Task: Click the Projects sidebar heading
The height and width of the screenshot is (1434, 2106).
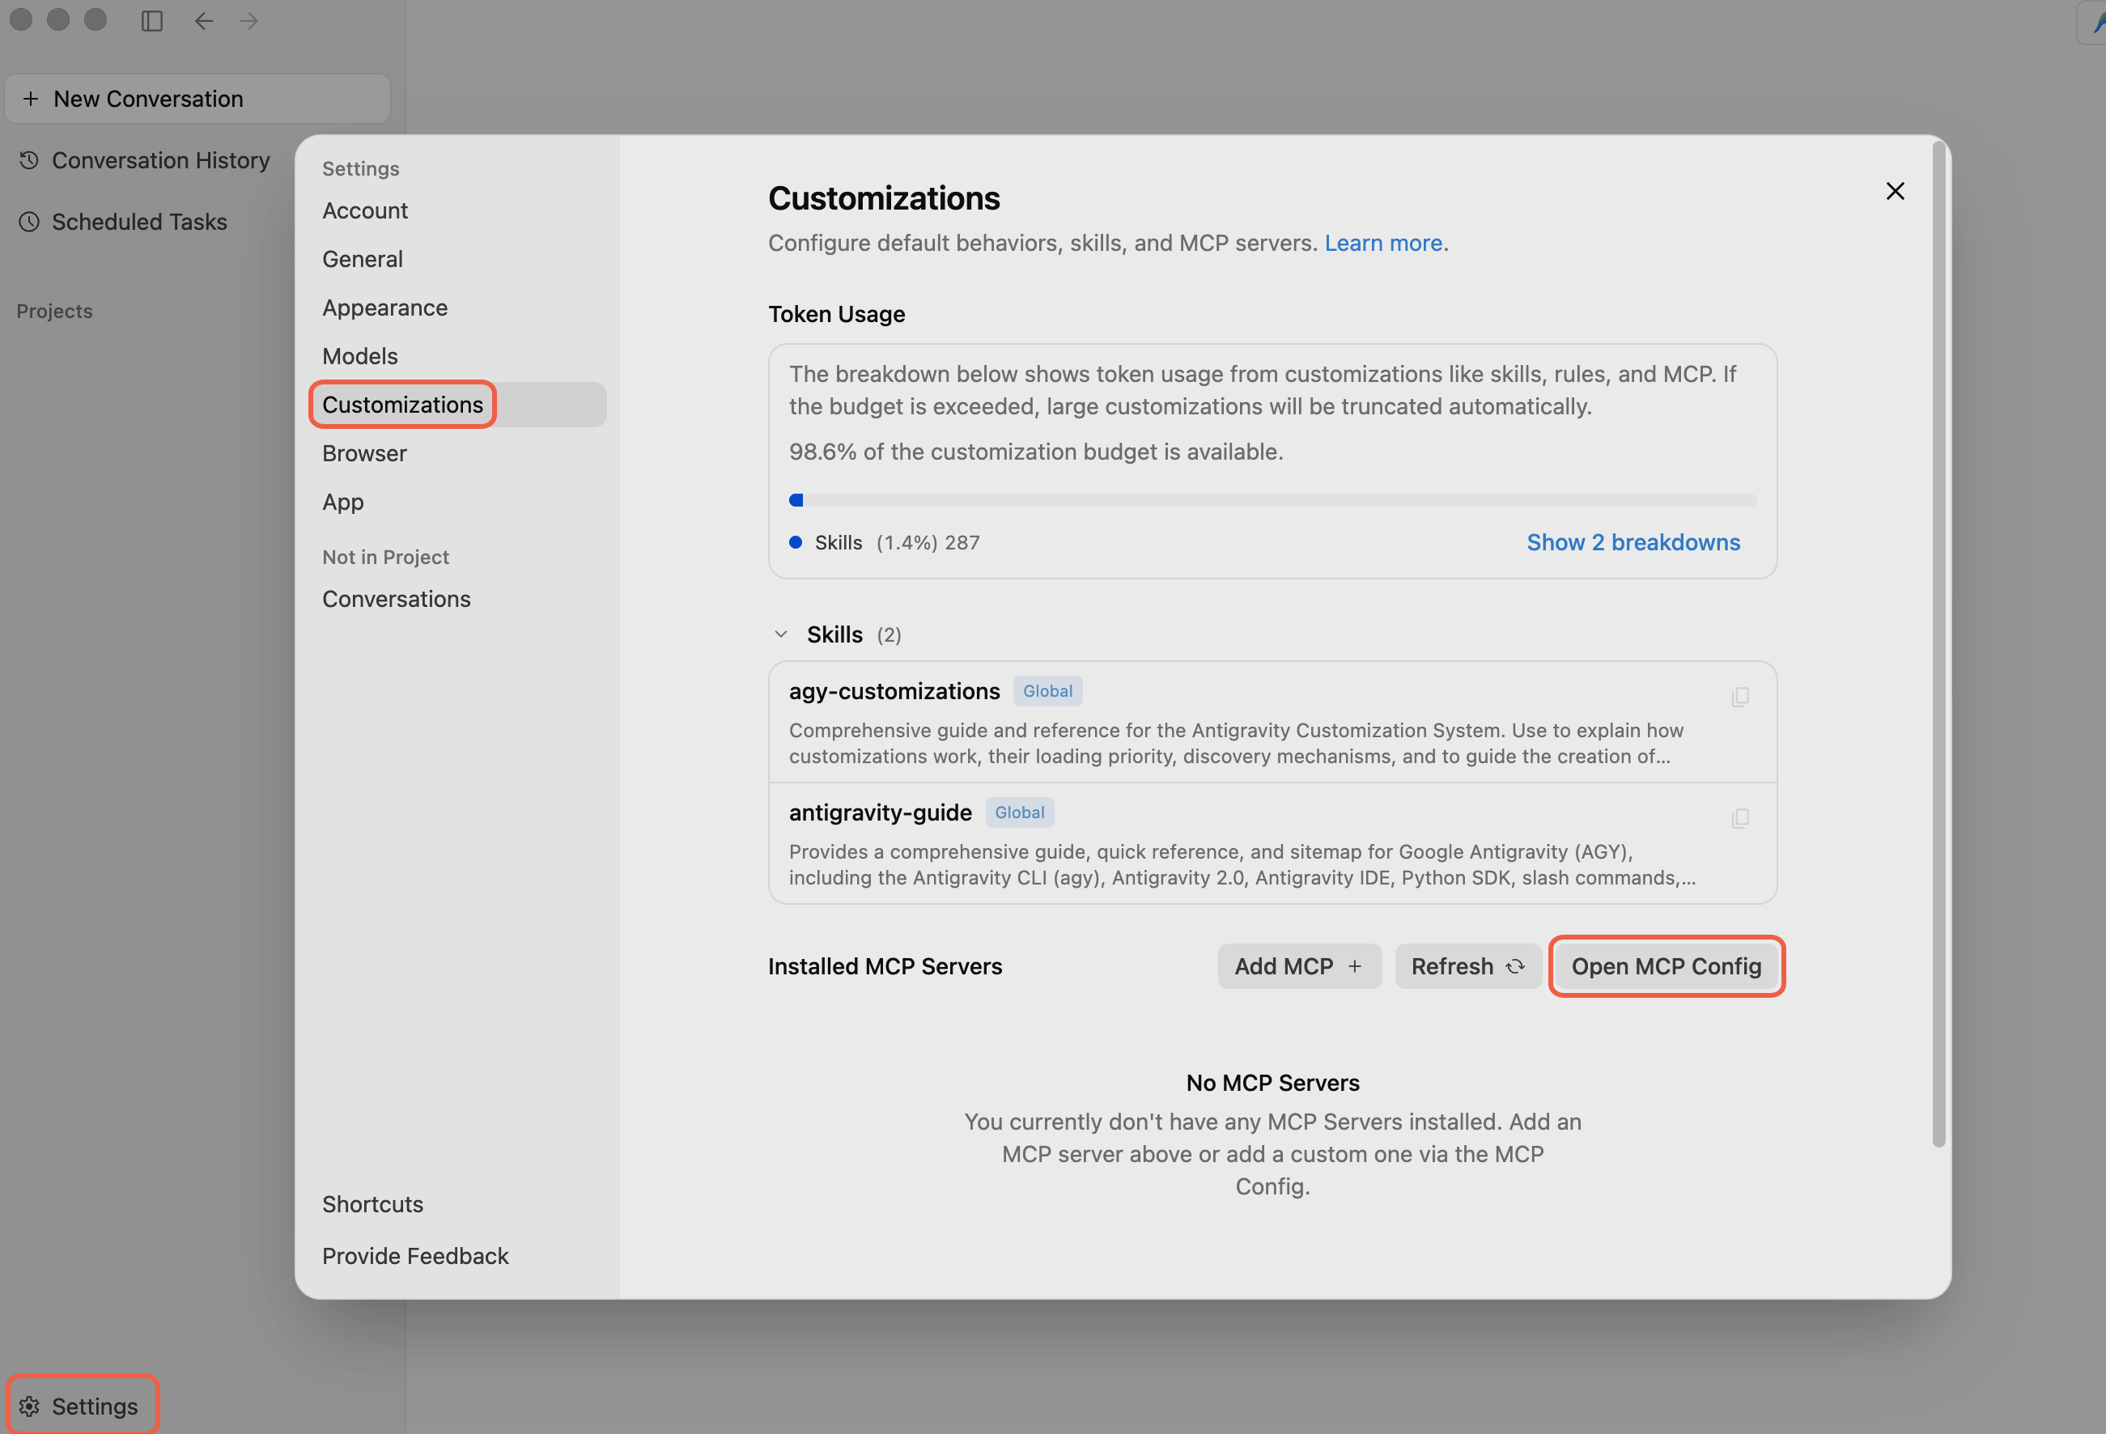Action: click(54, 311)
